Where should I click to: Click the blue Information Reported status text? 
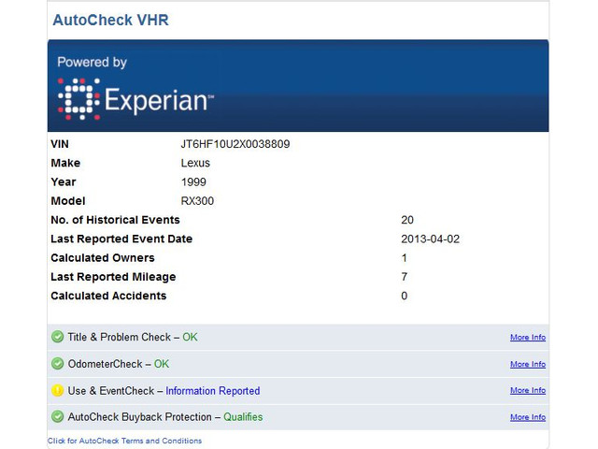[212, 391]
